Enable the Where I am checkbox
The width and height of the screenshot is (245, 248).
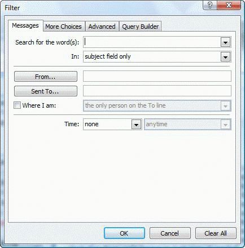(17, 105)
